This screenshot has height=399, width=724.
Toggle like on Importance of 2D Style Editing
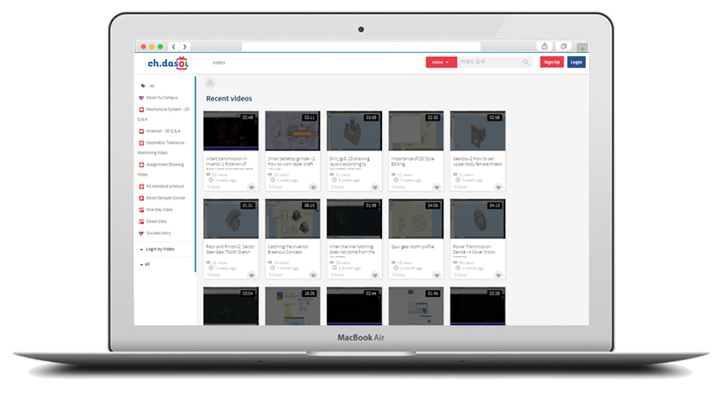(x=436, y=187)
